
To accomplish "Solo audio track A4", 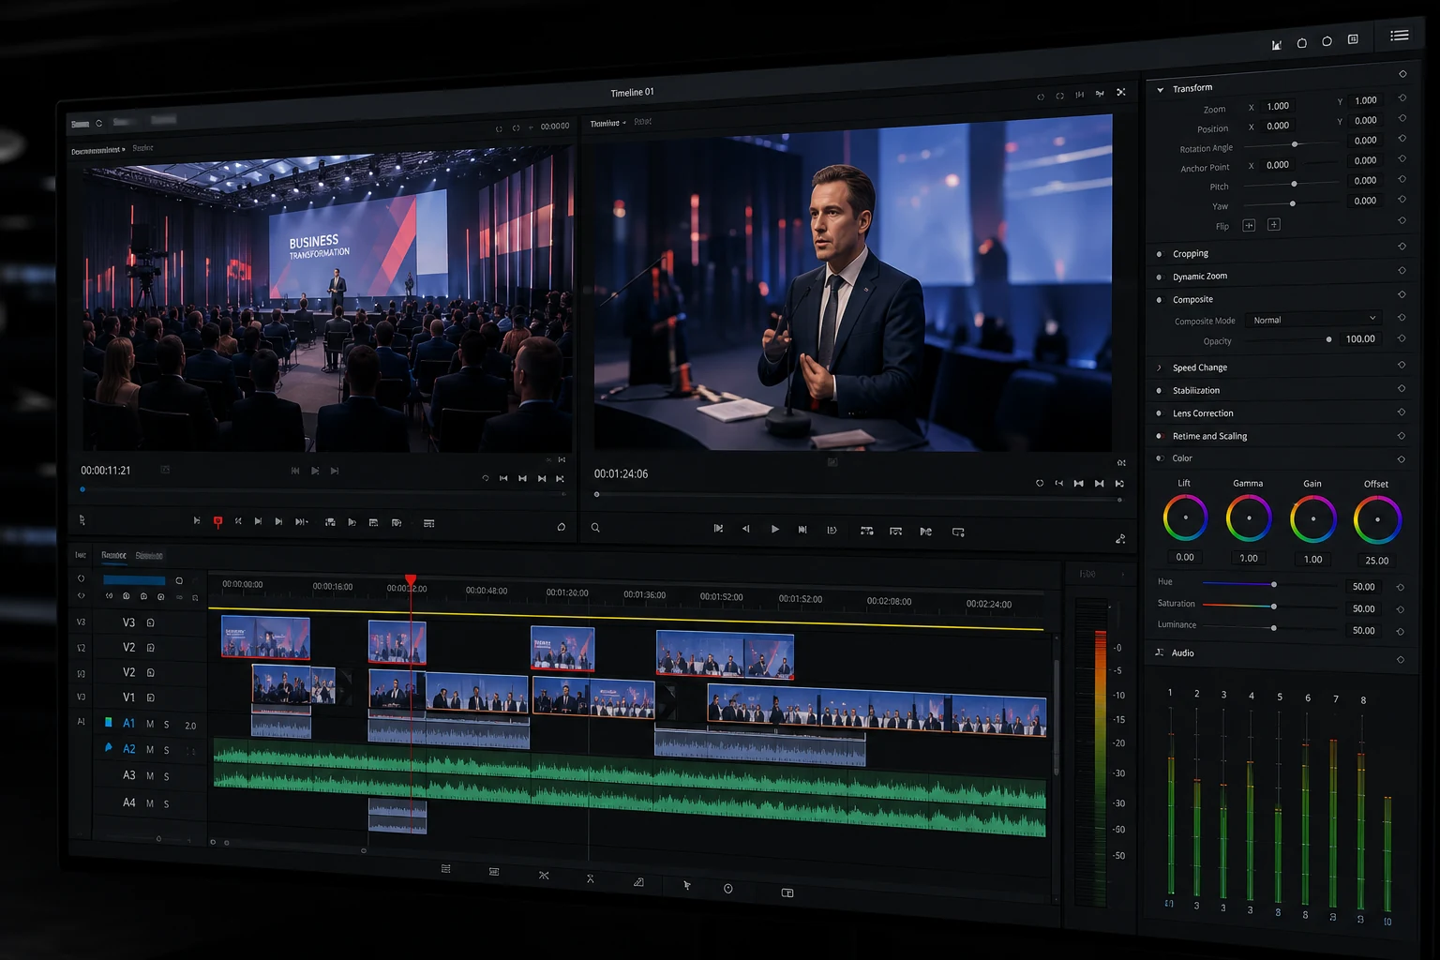I will coord(167,803).
